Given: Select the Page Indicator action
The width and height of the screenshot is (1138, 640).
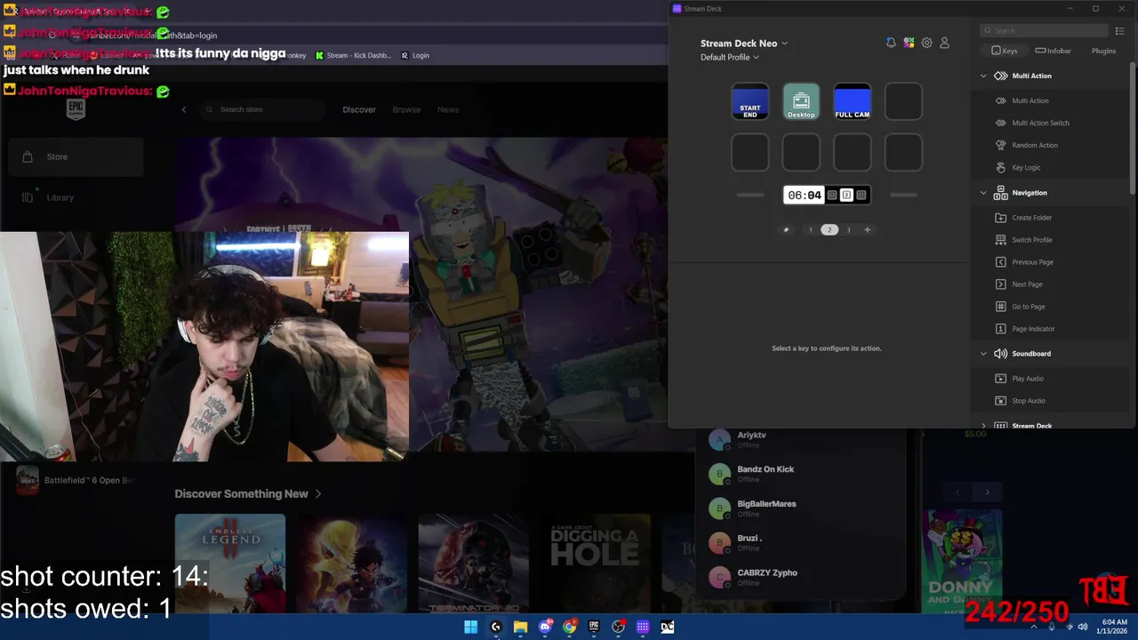Looking at the screenshot, I should coord(1033,329).
